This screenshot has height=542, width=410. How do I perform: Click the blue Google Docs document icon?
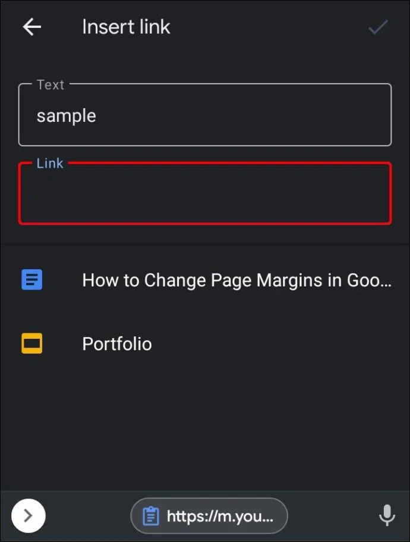point(33,279)
